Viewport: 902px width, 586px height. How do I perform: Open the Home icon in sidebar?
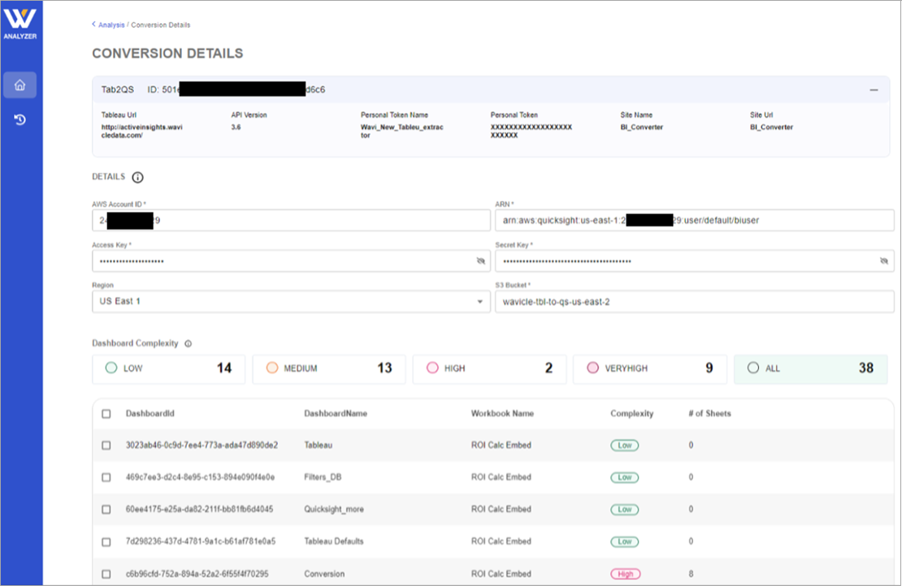pyautogui.click(x=20, y=85)
